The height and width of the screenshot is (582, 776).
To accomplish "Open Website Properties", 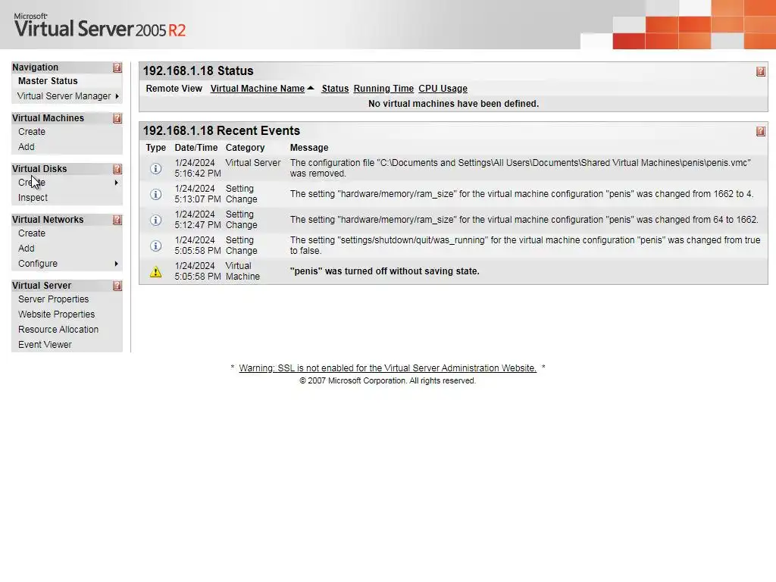I will (56, 314).
